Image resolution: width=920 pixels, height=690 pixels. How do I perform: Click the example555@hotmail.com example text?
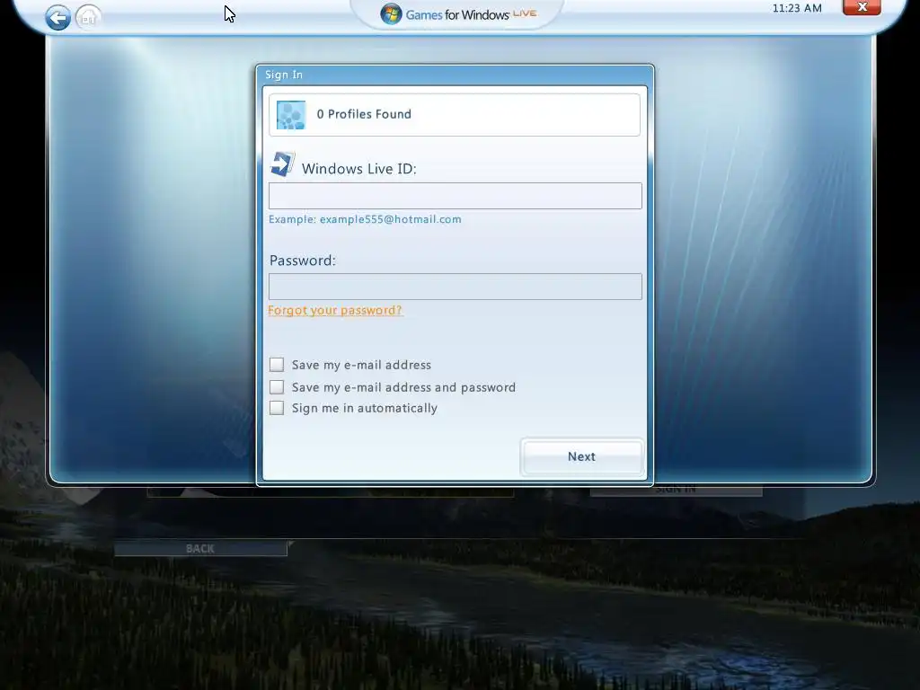390,219
